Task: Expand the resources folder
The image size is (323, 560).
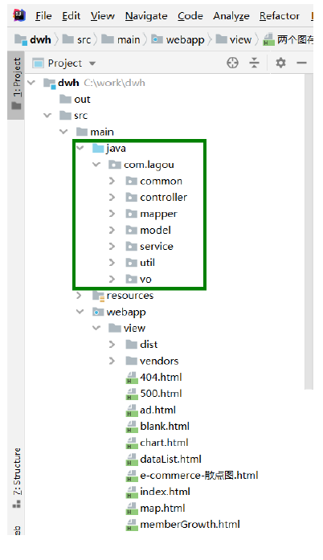Action: (79, 296)
